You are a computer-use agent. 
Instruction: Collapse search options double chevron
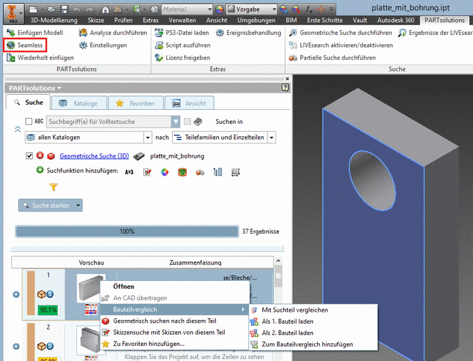coord(18,129)
